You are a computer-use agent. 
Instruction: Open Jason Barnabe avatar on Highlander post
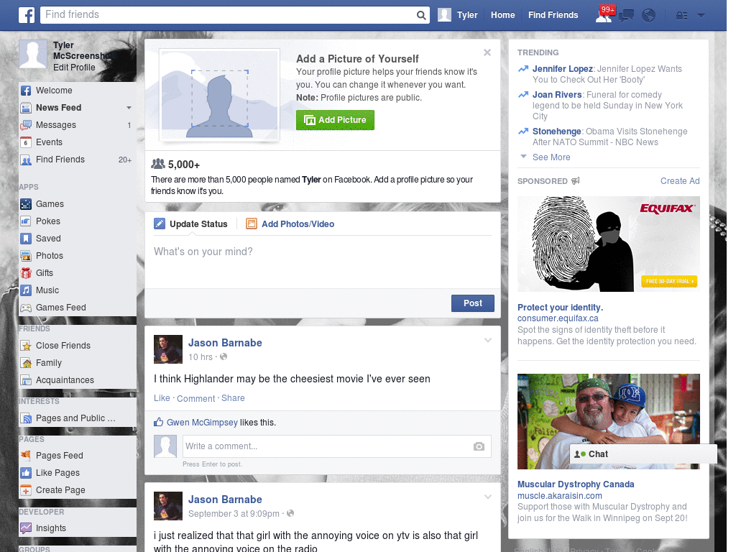click(x=168, y=350)
